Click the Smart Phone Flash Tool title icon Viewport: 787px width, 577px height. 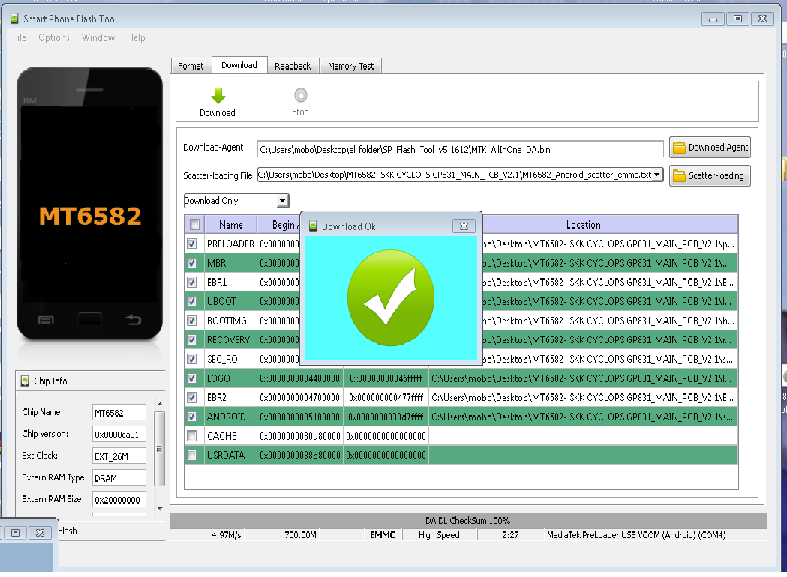(x=14, y=19)
